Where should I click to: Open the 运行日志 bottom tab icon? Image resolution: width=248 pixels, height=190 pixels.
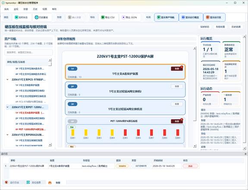[x=6, y=182]
